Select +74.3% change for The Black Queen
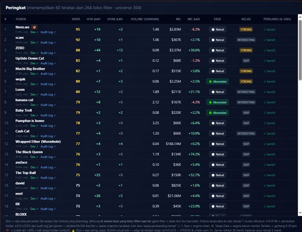This screenshot has height=232, width=302. [x=194, y=154]
